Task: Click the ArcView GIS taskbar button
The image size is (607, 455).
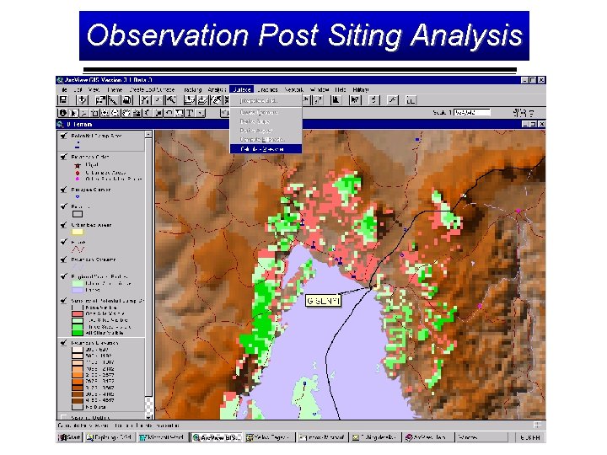Action: [x=217, y=437]
